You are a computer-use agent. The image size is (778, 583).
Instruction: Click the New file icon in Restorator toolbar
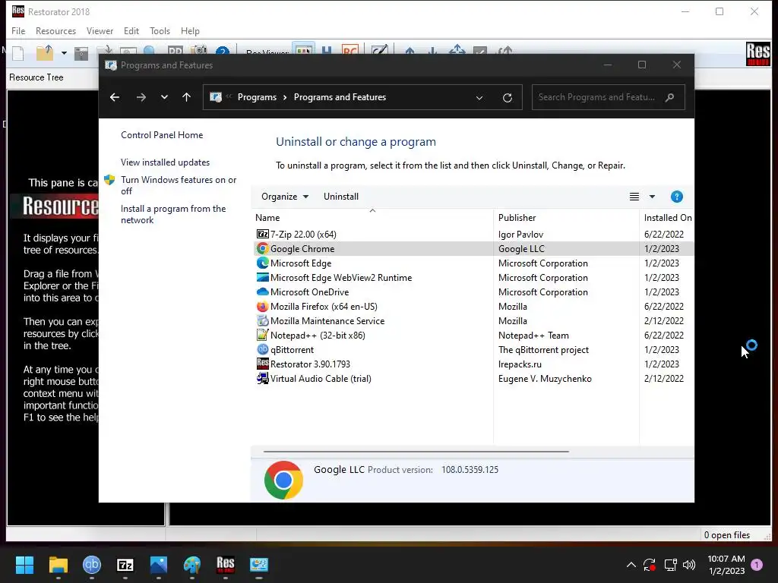coord(18,53)
